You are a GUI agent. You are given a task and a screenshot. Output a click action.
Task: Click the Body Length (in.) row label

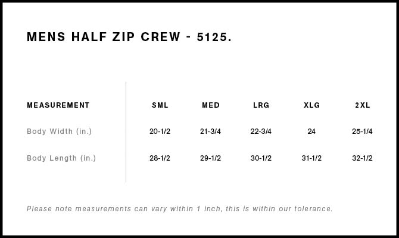click(61, 158)
